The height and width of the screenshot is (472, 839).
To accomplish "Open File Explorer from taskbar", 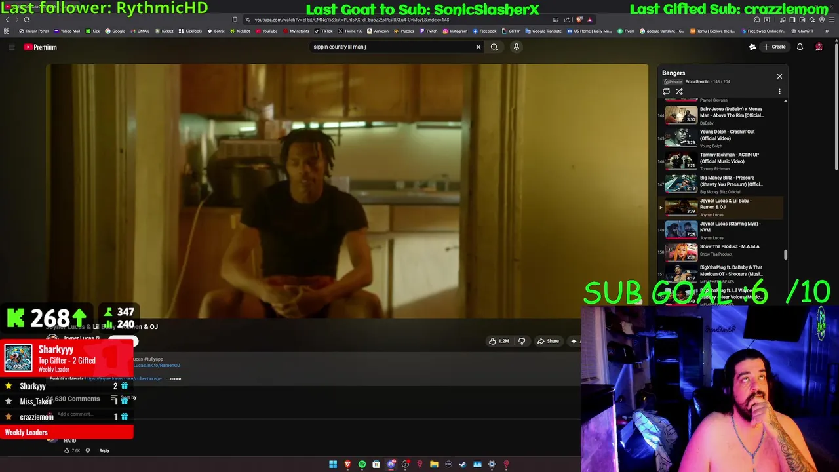I will pyautogui.click(x=434, y=464).
